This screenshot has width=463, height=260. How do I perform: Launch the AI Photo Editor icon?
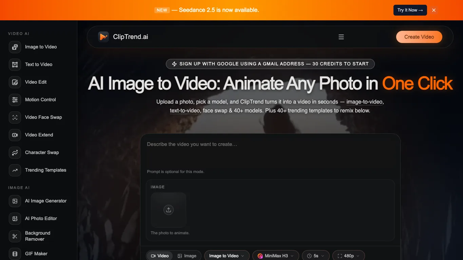15,219
